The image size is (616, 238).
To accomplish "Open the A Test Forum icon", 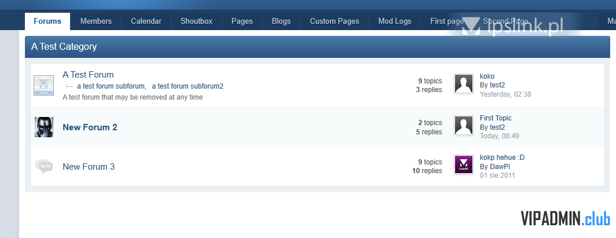I will tap(43, 86).
